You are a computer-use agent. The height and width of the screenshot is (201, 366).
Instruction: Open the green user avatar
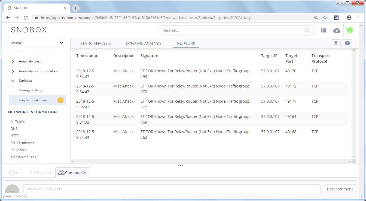coord(350,30)
